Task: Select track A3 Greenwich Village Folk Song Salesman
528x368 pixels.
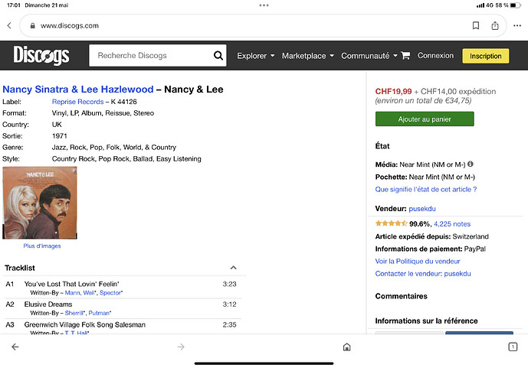Action: pyautogui.click(x=85, y=324)
